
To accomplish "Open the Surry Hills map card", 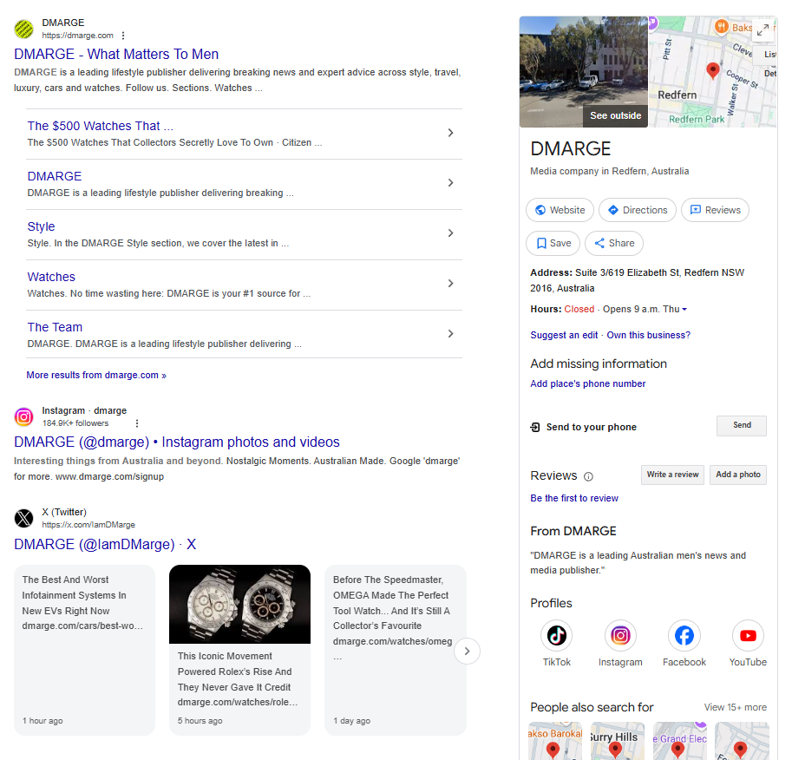I will click(618, 741).
